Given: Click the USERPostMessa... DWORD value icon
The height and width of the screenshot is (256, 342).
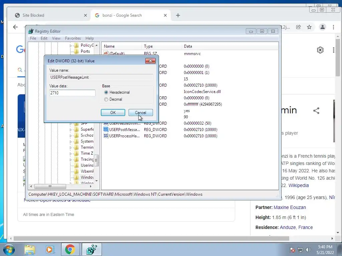Looking at the screenshot, I should coord(106,130).
